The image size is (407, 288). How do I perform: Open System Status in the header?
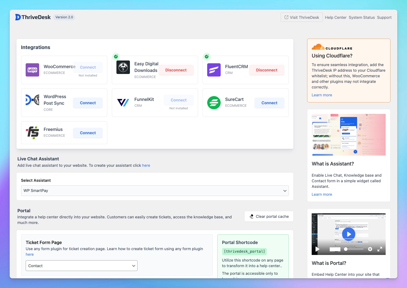coord(362,18)
